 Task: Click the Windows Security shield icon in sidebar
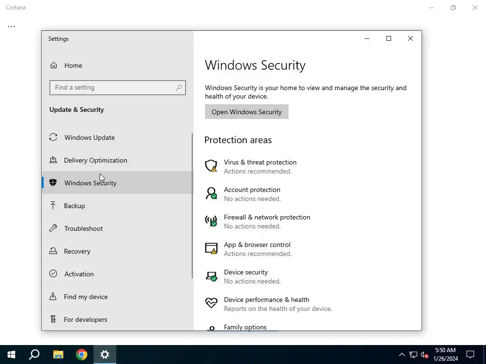(x=53, y=182)
